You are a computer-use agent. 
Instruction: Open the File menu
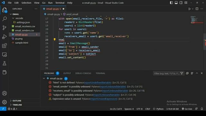coord(10,3)
